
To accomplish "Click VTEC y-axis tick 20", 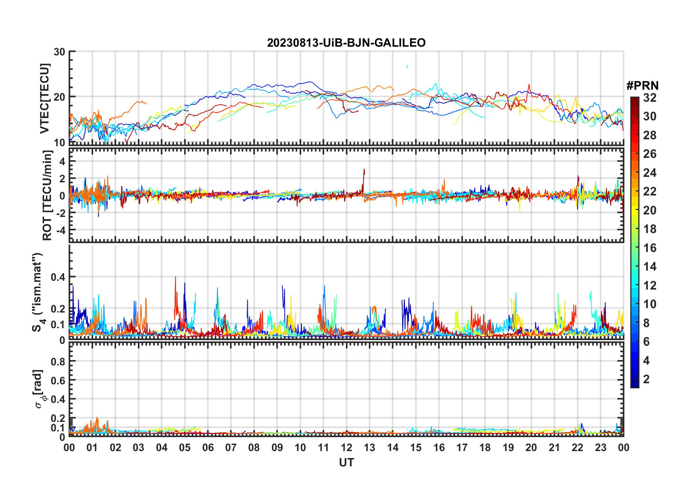I will (59, 97).
